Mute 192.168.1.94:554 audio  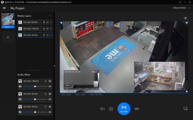[x=20, y=112]
